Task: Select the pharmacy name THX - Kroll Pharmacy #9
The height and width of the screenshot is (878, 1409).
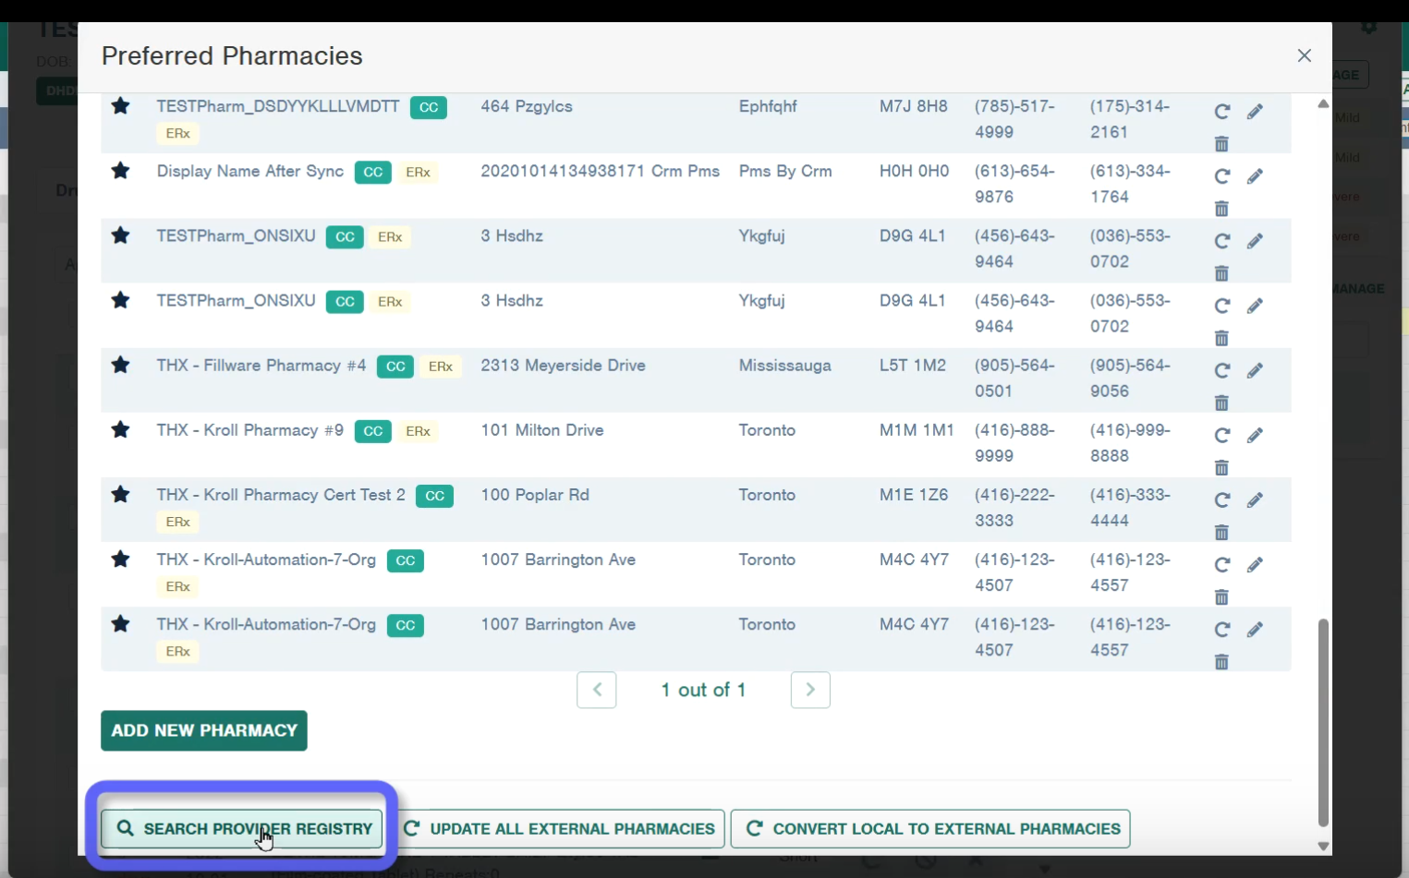Action: [x=250, y=430]
